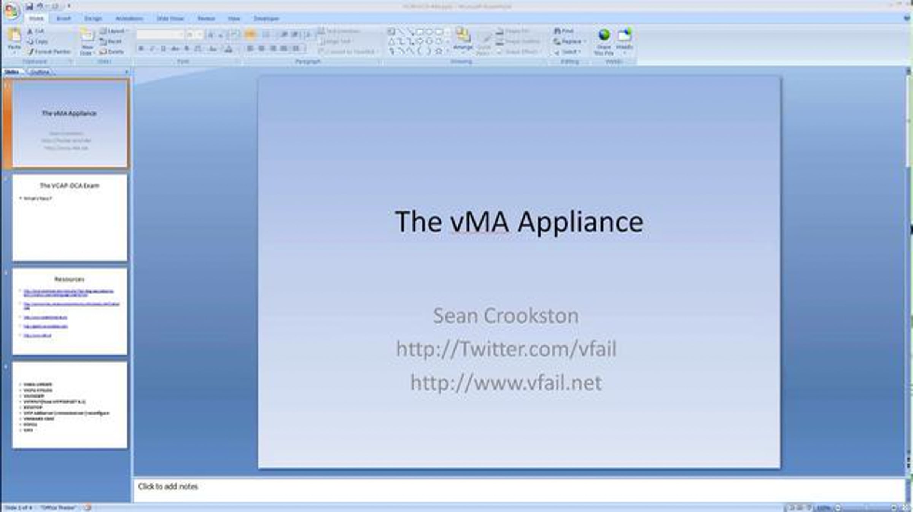This screenshot has height=512, width=913.
Task: Open the Select dropdown in Editing
Action: point(568,52)
